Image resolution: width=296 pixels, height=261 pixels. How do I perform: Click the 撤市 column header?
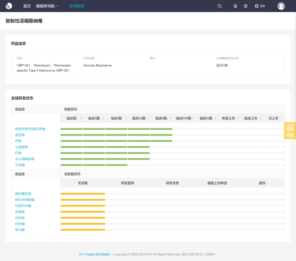pyautogui.click(x=262, y=183)
